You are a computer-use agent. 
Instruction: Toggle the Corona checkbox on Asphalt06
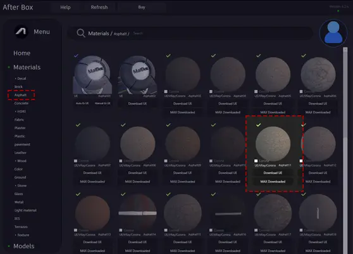coord(301,91)
